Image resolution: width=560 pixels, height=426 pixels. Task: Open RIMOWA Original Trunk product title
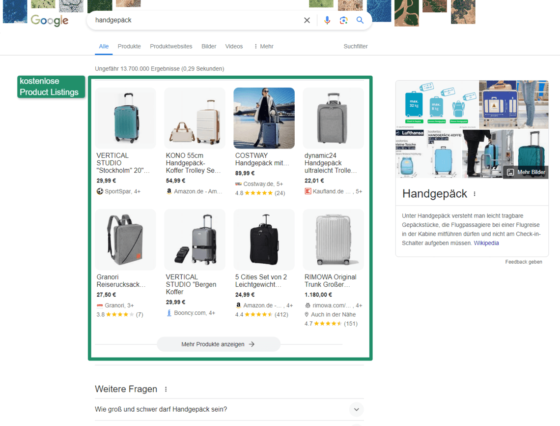(x=331, y=281)
